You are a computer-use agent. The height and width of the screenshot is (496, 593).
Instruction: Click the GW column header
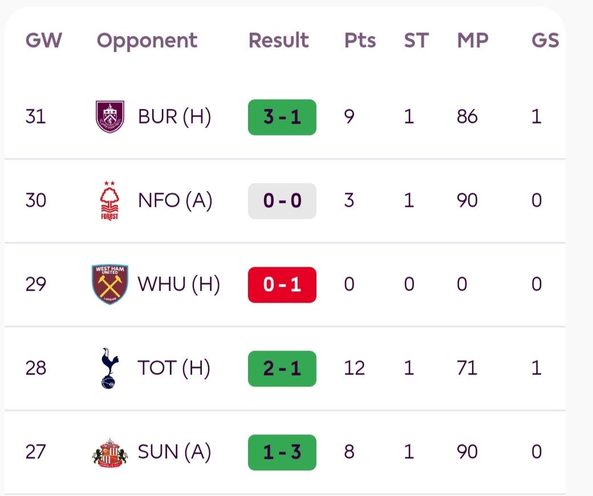point(44,40)
